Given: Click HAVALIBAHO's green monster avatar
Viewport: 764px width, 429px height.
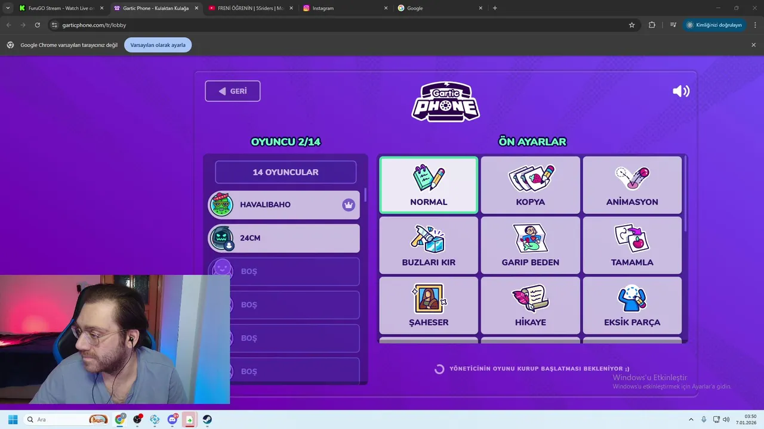Looking at the screenshot, I should (x=221, y=205).
